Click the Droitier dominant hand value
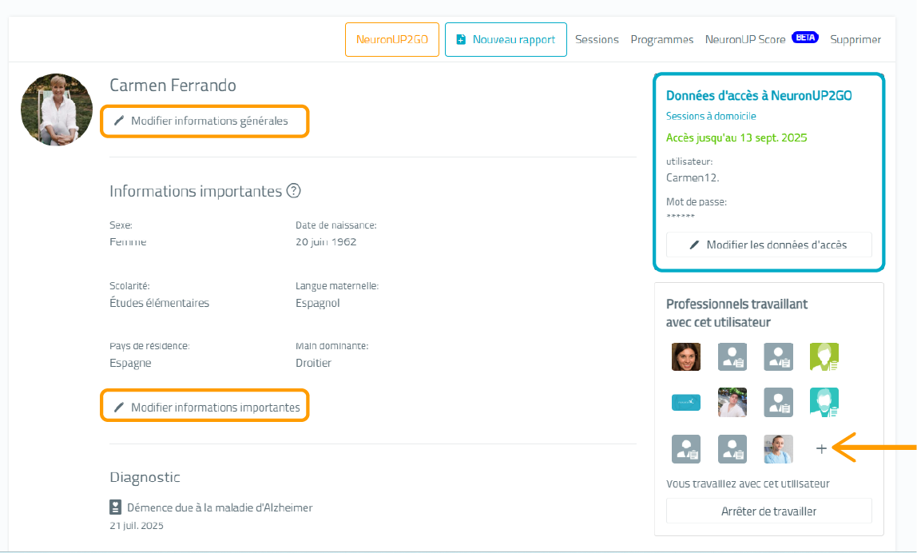The width and height of the screenshot is (917, 553). (313, 363)
